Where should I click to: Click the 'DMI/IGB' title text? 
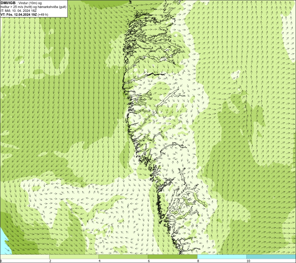(8, 3)
